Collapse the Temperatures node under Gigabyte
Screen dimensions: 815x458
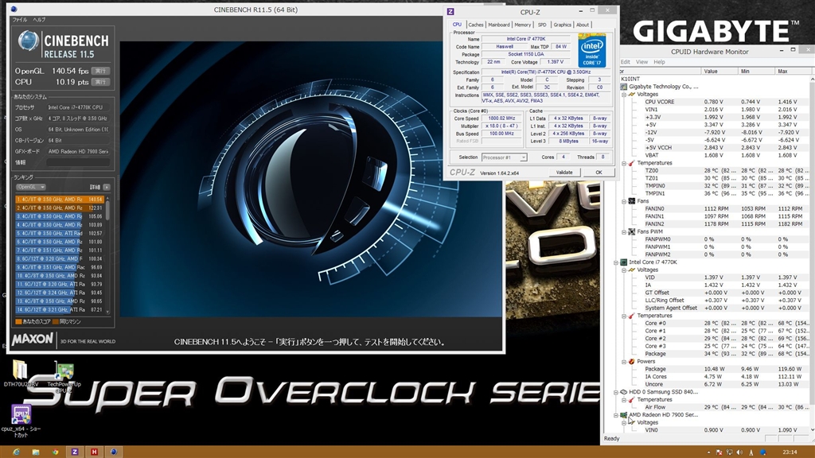[x=625, y=163]
